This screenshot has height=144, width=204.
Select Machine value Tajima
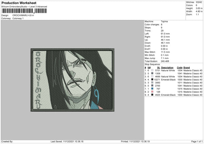pos(164,21)
